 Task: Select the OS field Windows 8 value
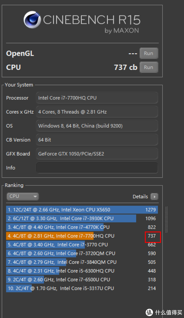click(x=97, y=126)
